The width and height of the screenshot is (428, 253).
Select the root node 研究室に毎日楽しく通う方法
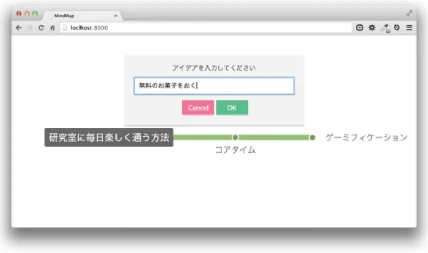(109, 137)
